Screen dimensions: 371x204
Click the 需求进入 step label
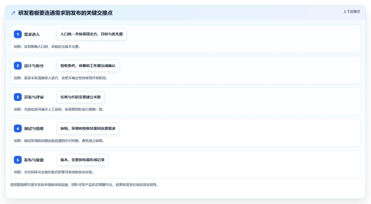[32, 34]
